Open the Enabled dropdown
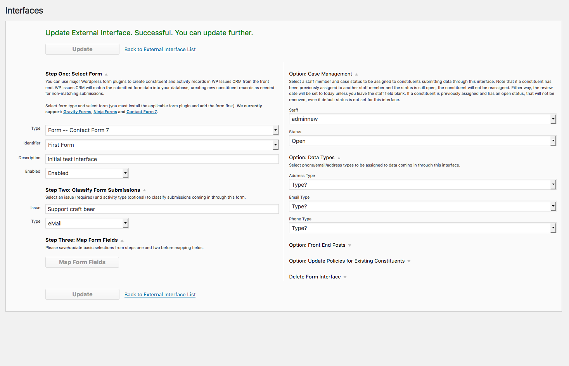Screen dimensions: 569x366 pos(87,173)
